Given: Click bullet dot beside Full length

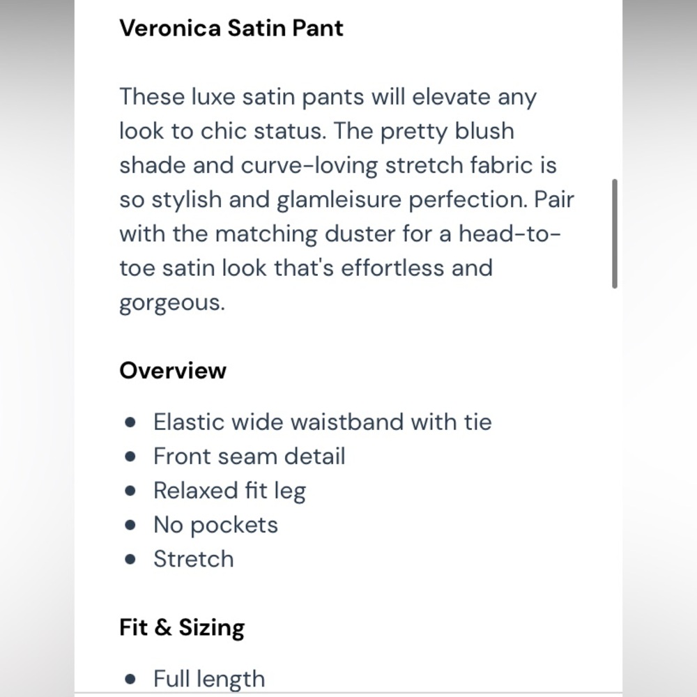Looking at the screenshot, I should pos(130,679).
